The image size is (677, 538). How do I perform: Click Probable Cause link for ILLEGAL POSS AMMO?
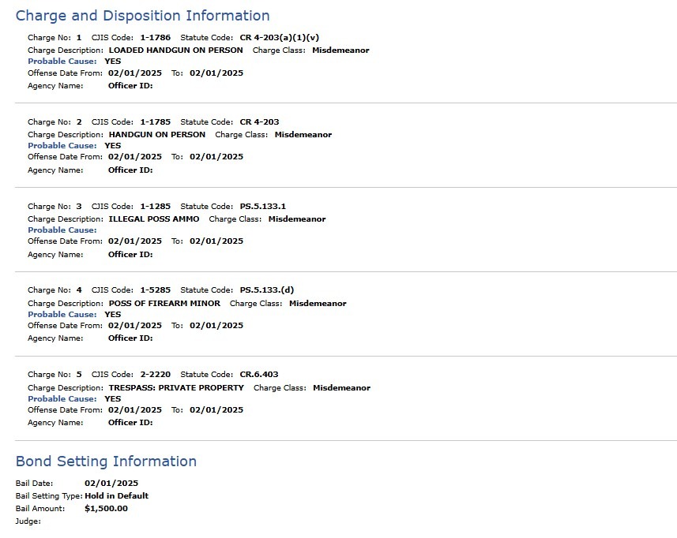click(x=62, y=230)
